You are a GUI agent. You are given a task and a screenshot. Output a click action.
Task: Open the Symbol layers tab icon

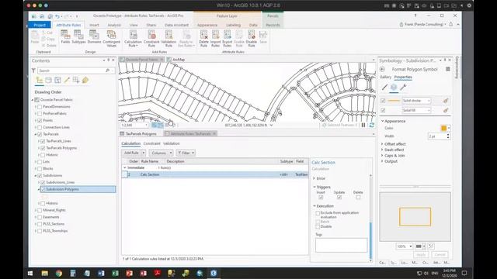tap(394, 88)
